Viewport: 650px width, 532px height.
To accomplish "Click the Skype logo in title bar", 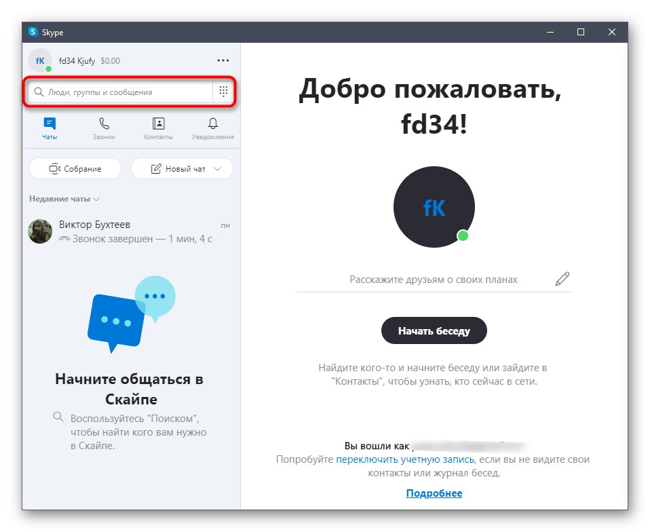I will (x=33, y=32).
